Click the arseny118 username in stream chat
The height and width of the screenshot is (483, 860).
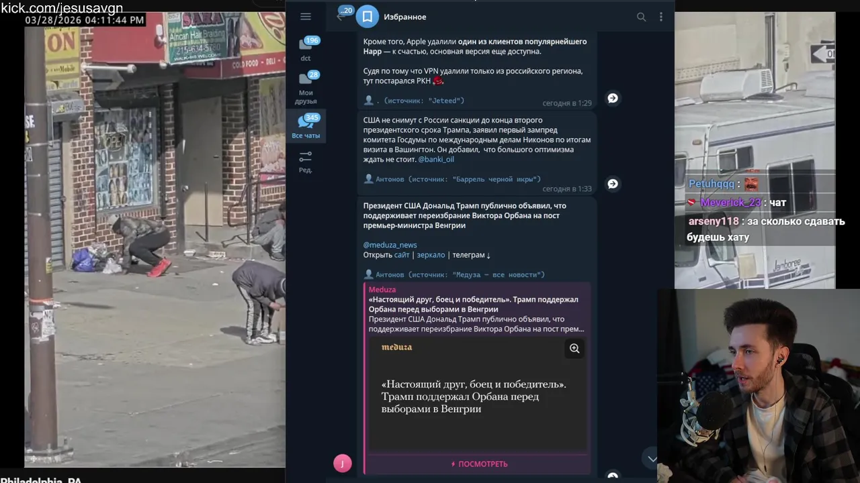coord(714,221)
